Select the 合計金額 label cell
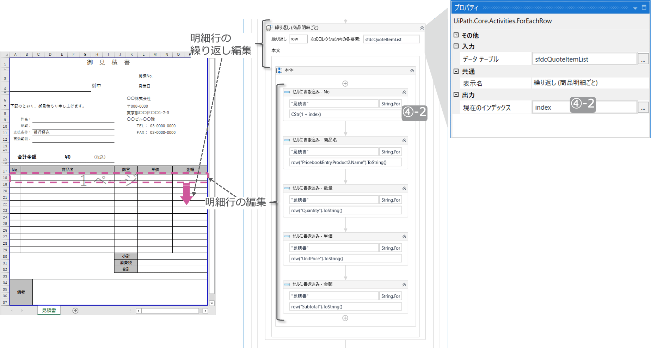 pos(27,157)
